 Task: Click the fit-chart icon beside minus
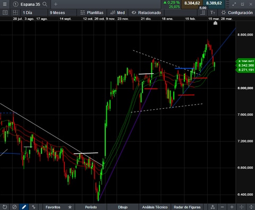click(x=212, y=207)
